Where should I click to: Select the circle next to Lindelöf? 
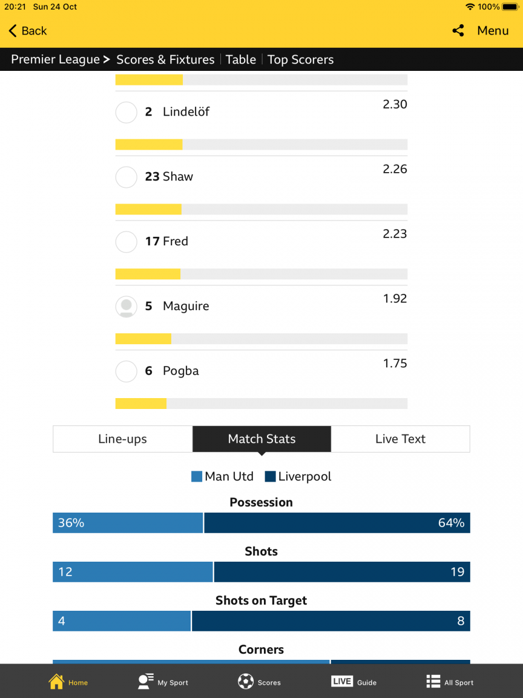[126, 112]
